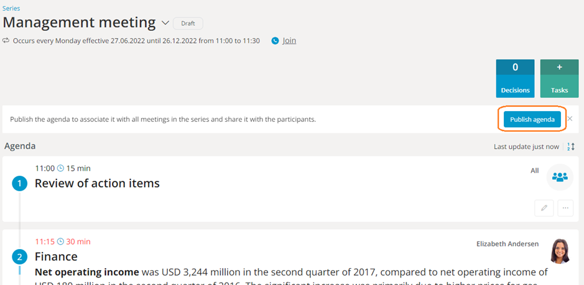Click the clock icon beside 30 min
This screenshot has height=285, width=584.
click(x=60, y=242)
